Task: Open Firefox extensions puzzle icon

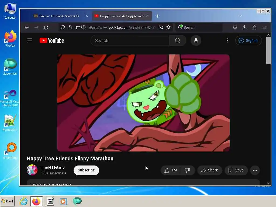Action: pos(254,27)
